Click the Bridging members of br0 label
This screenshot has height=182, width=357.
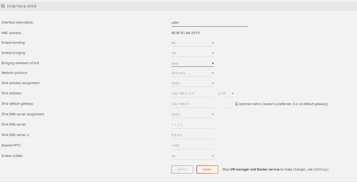click(20, 63)
